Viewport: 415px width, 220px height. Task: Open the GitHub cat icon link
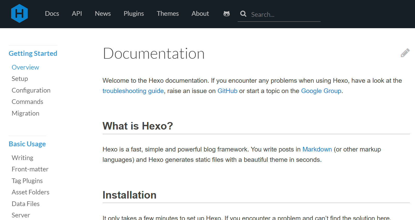(227, 14)
